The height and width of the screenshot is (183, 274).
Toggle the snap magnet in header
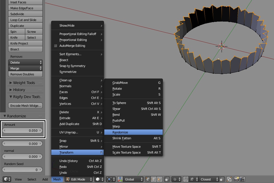coord(186,179)
